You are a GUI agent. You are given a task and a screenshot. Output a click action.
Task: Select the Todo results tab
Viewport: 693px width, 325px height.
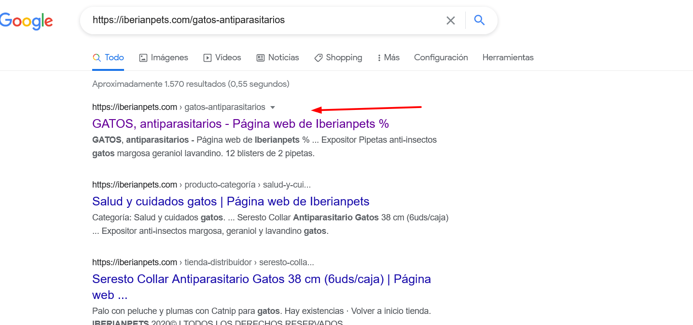point(108,57)
